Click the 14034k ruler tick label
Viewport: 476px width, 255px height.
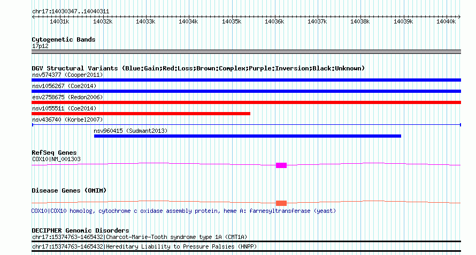(188, 21)
